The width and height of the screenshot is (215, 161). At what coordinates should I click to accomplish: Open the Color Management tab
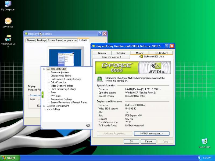(x=111, y=57)
